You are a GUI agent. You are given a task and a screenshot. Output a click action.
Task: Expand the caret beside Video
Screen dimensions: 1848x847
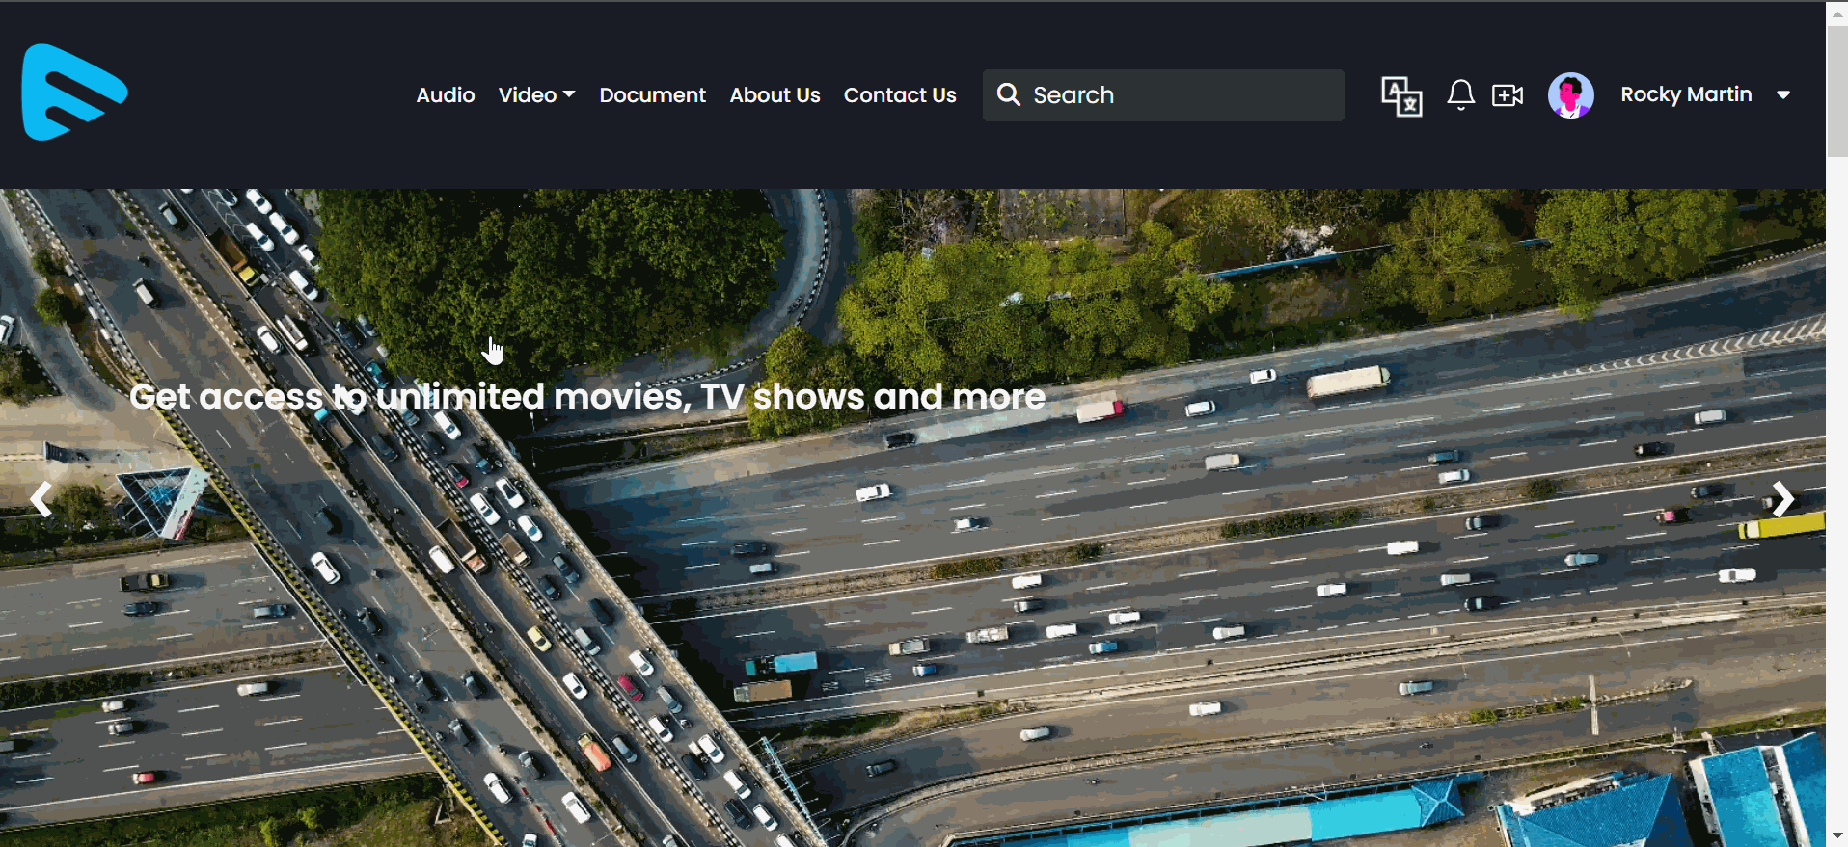coord(569,94)
